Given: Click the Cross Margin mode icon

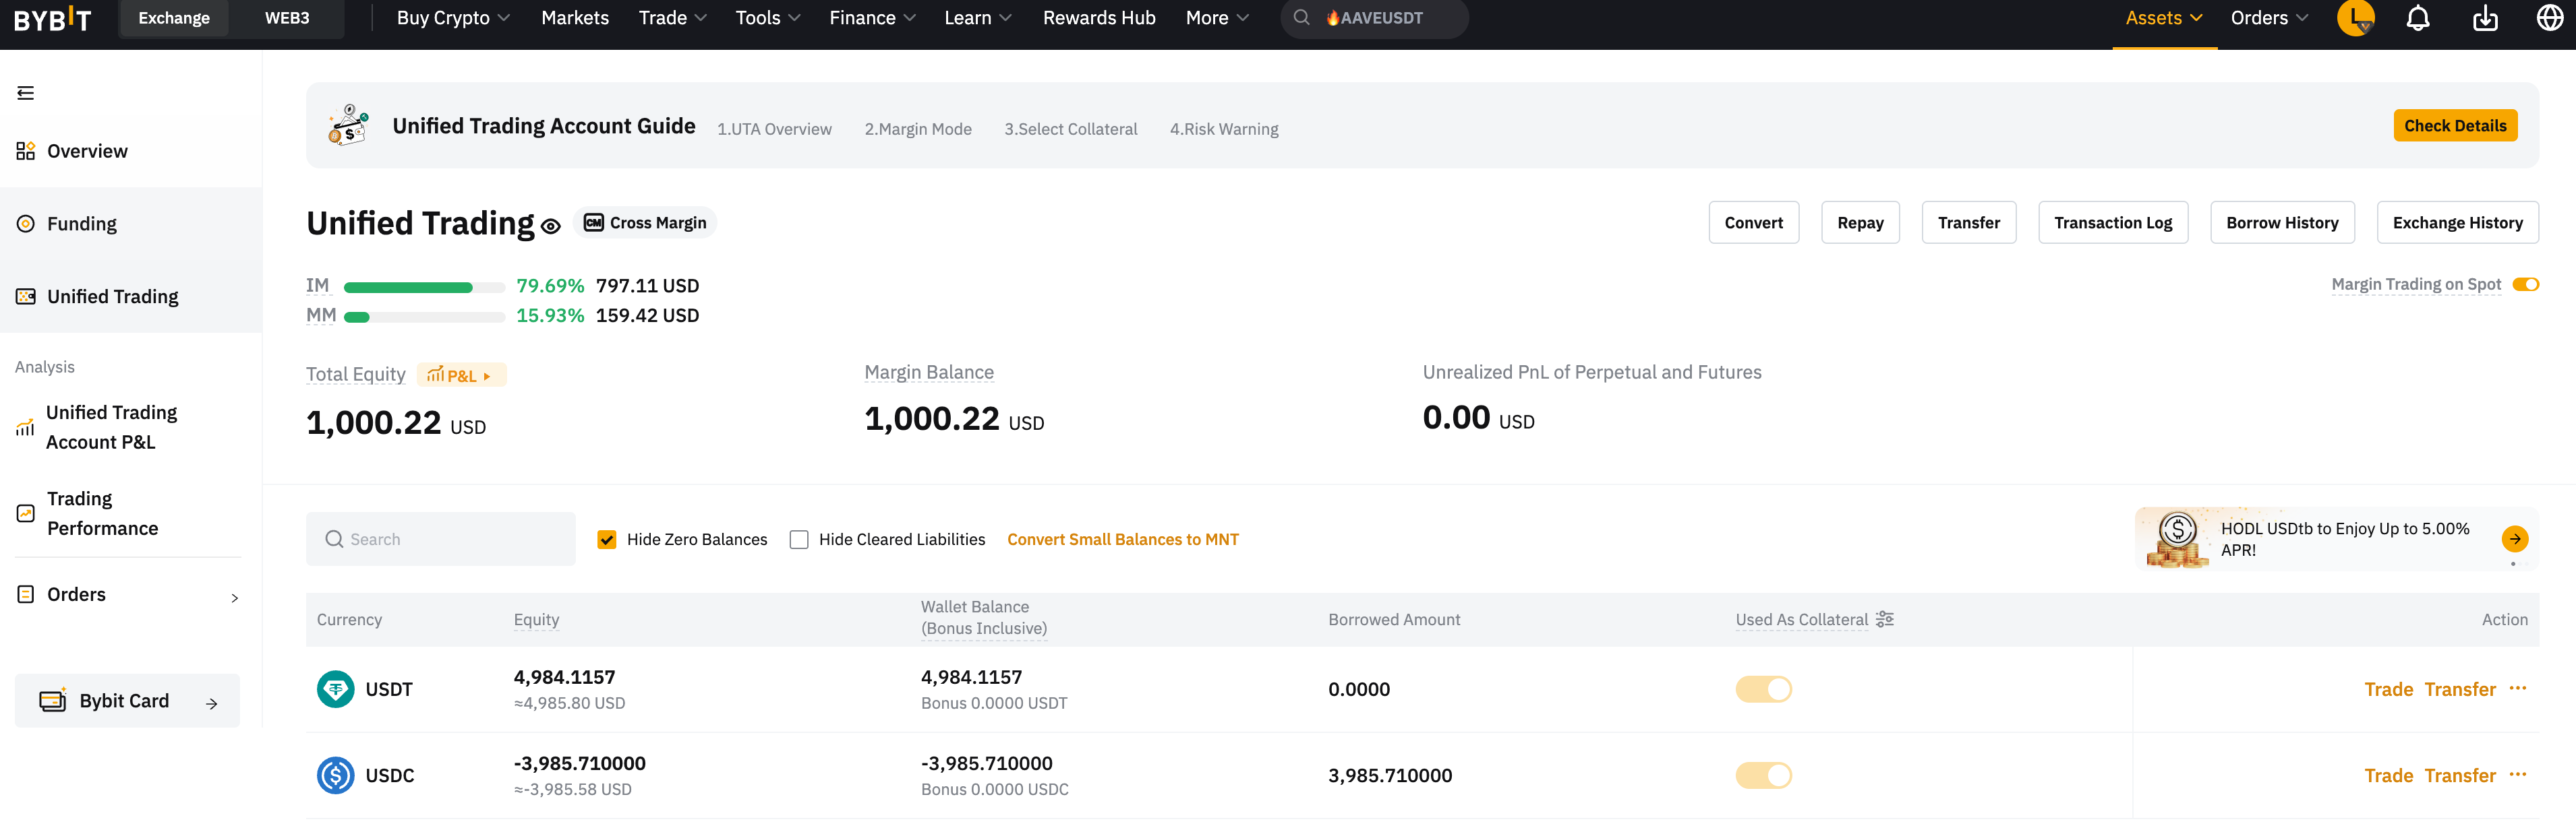Looking at the screenshot, I should pos(594,223).
